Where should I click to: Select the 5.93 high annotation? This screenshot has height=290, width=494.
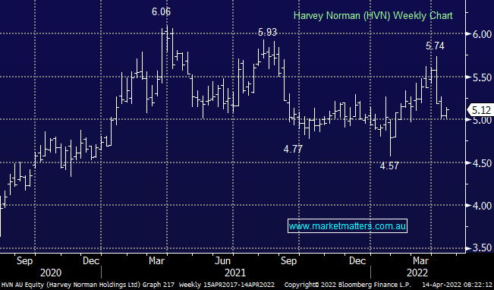coord(267,32)
